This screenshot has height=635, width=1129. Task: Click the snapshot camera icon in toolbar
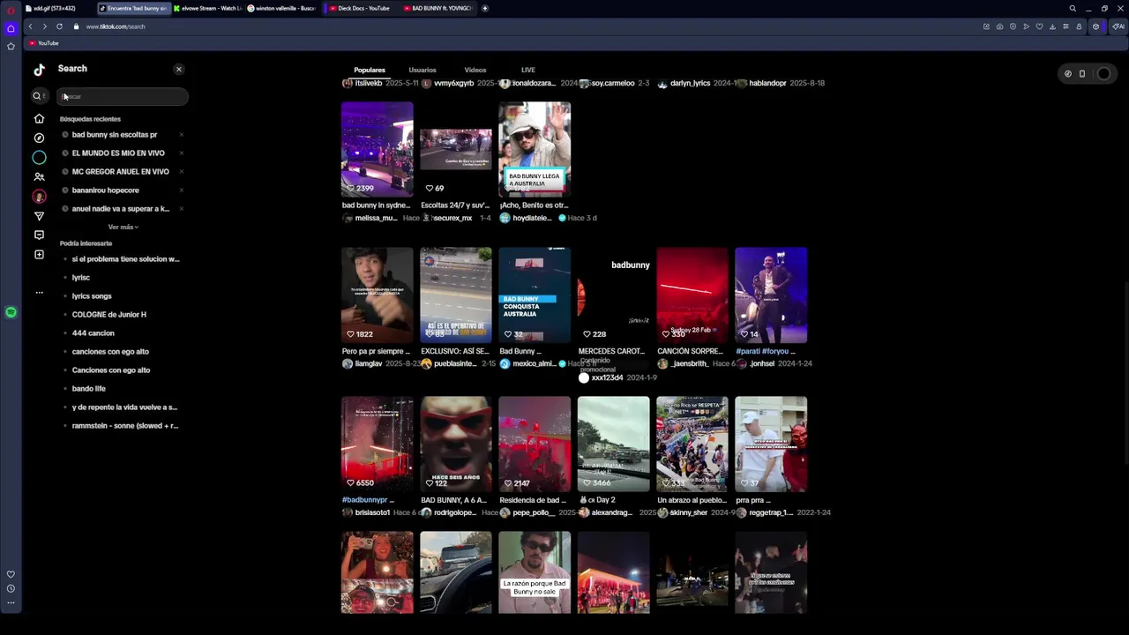click(x=999, y=26)
